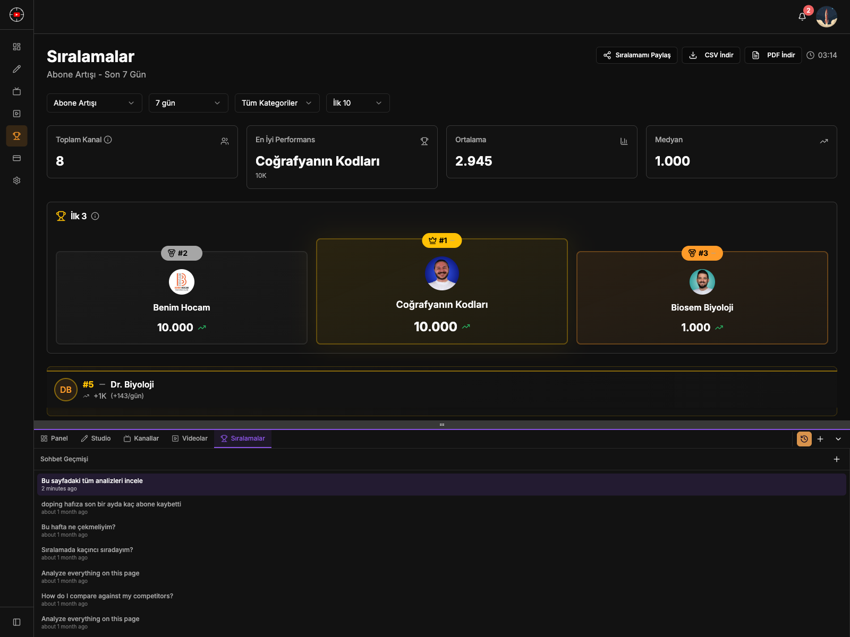Click the #3 medal badge

[702, 253]
